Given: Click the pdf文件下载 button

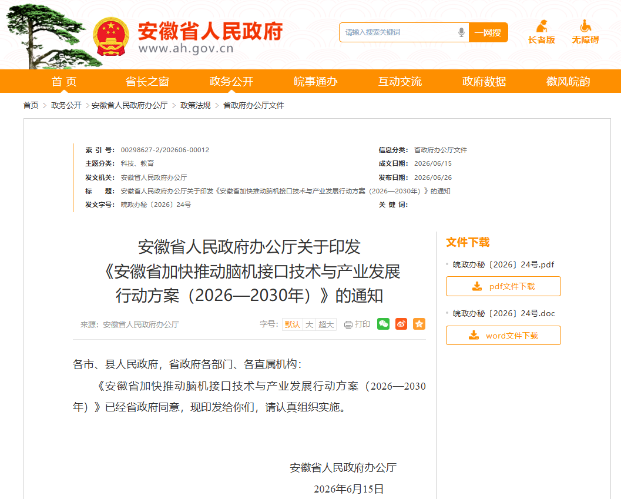Looking at the screenshot, I should tap(503, 286).
